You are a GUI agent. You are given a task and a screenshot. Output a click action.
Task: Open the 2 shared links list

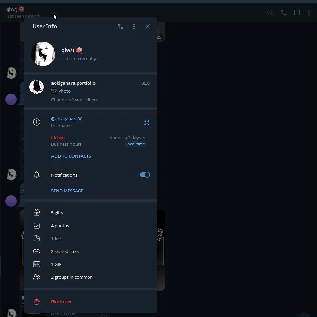point(90,251)
